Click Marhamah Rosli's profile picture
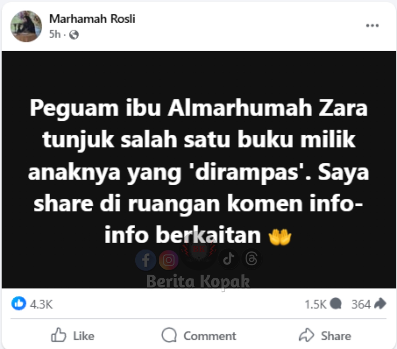 [x=26, y=26]
